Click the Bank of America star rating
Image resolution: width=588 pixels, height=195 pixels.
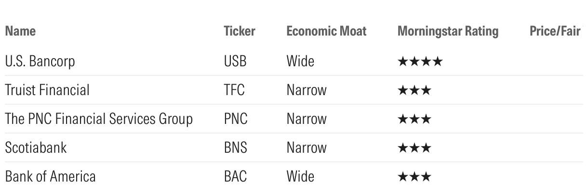pos(414,177)
